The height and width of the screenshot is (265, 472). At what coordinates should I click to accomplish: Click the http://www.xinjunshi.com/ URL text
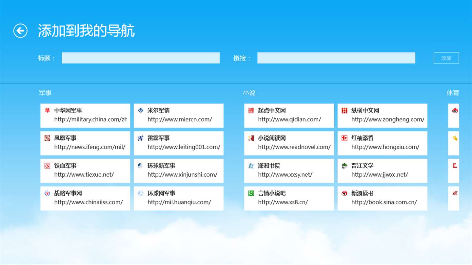coord(183,174)
